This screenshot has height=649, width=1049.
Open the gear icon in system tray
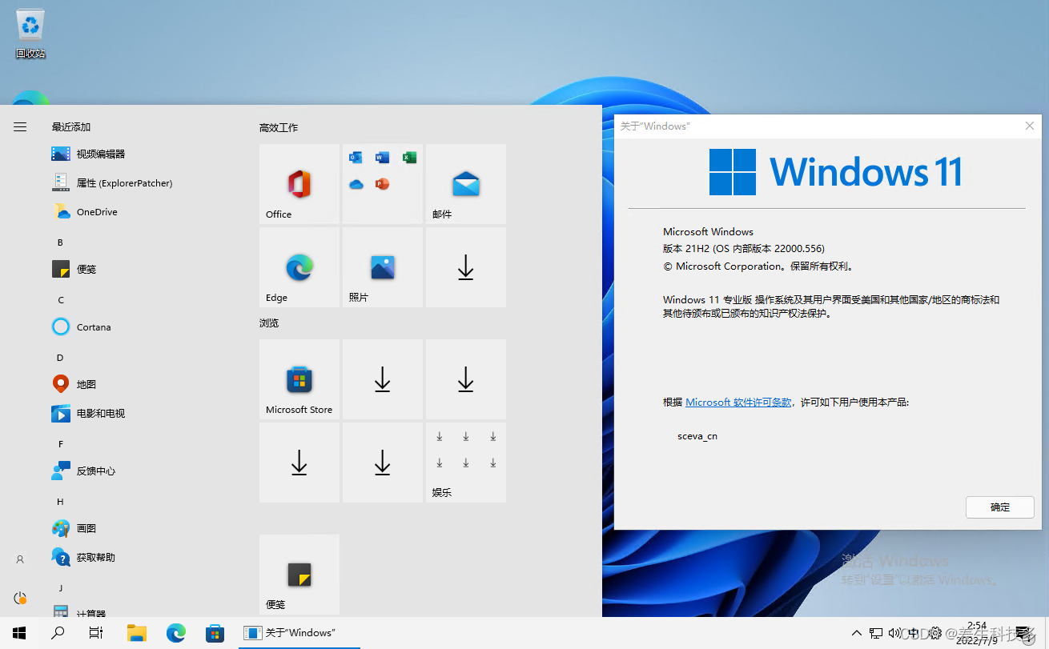coord(934,633)
